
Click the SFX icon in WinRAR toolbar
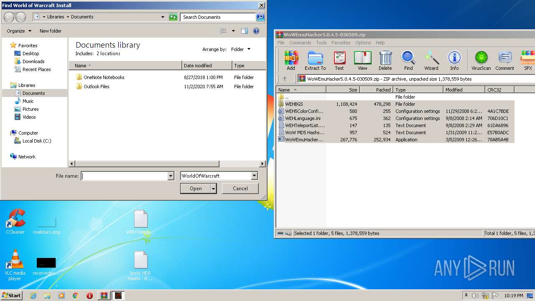tap(527, 60)
